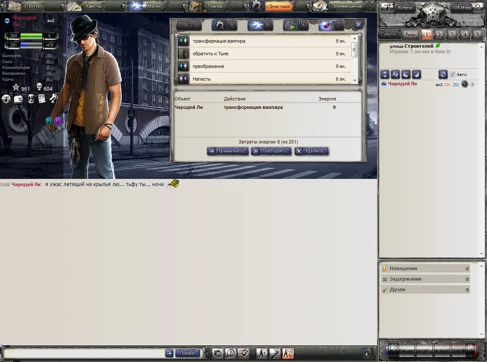Select twilight layer tab 5

[x=477, y=34]
